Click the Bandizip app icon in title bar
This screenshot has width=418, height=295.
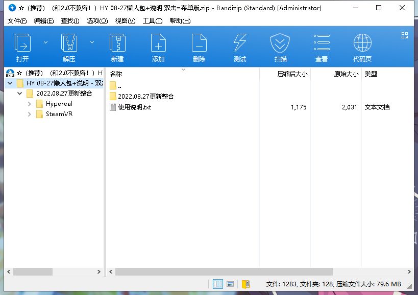tap(12, 8)
